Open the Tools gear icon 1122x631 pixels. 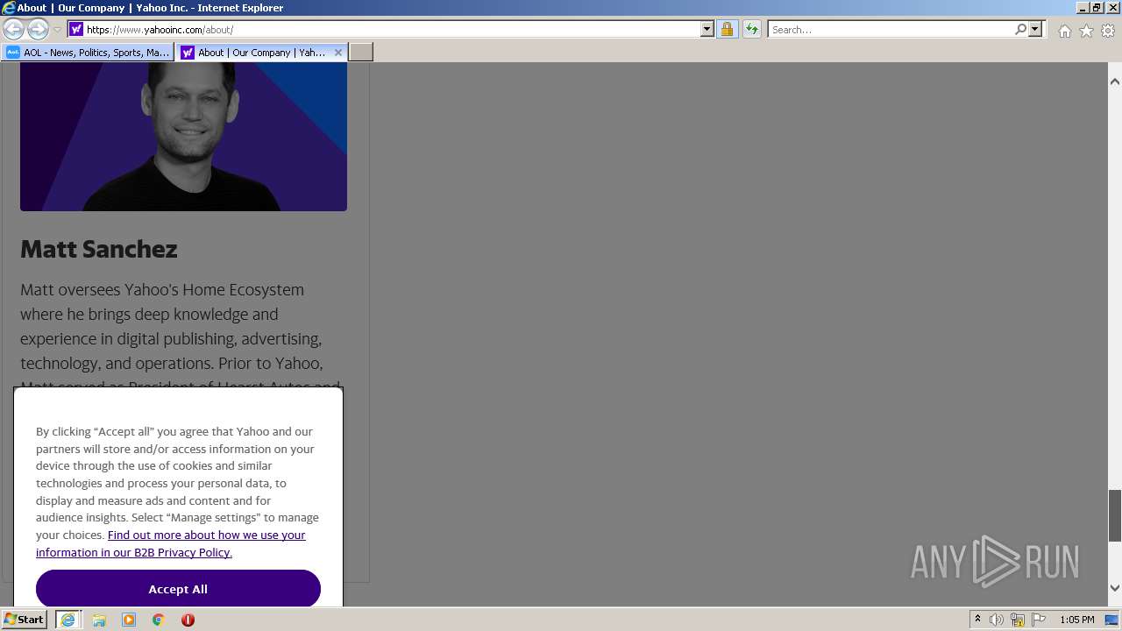tap(1108, 31)
